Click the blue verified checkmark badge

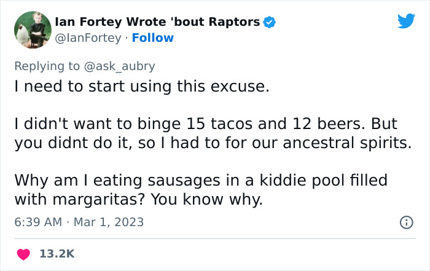(x=269, y=22)
